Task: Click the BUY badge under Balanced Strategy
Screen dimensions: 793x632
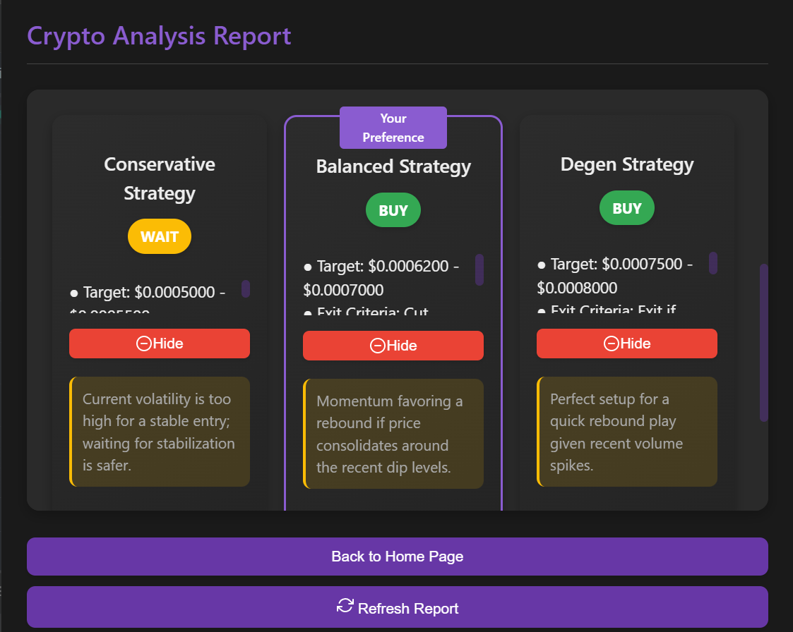Action: tap(393, 210)
